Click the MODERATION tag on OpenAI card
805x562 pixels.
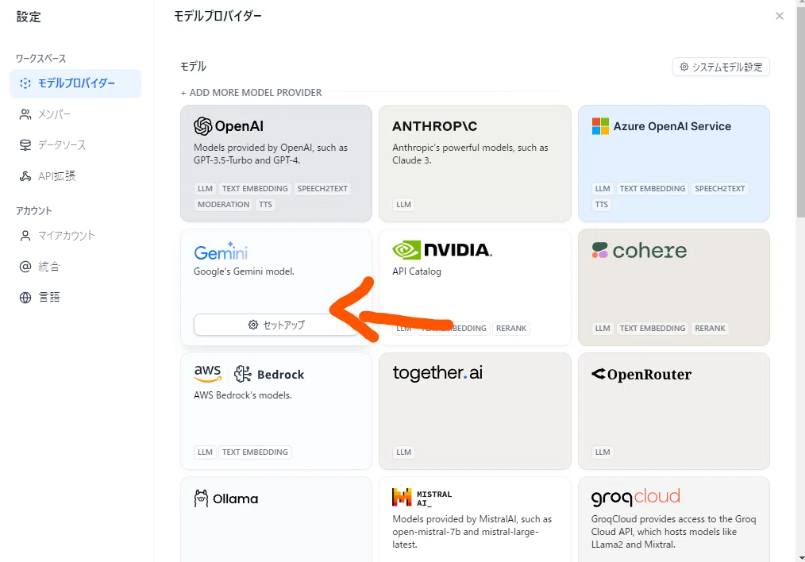coord(223,204)
